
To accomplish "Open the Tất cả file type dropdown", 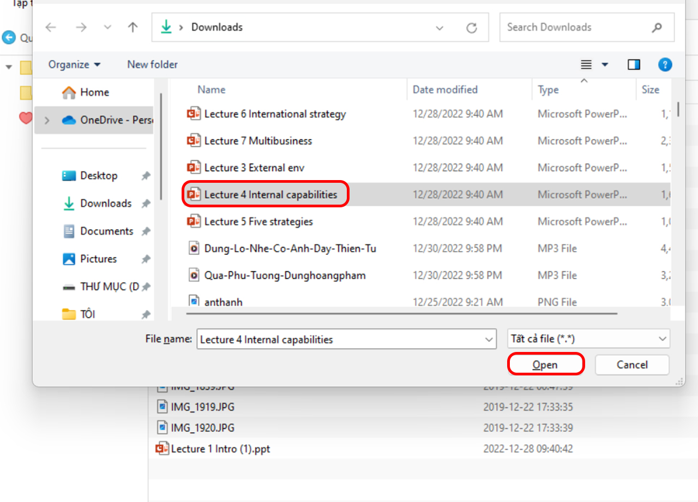I will point(588,339).
